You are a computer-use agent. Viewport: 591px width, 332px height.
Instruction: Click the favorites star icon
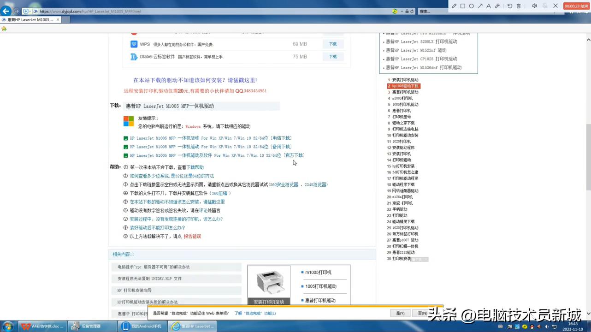4,29
